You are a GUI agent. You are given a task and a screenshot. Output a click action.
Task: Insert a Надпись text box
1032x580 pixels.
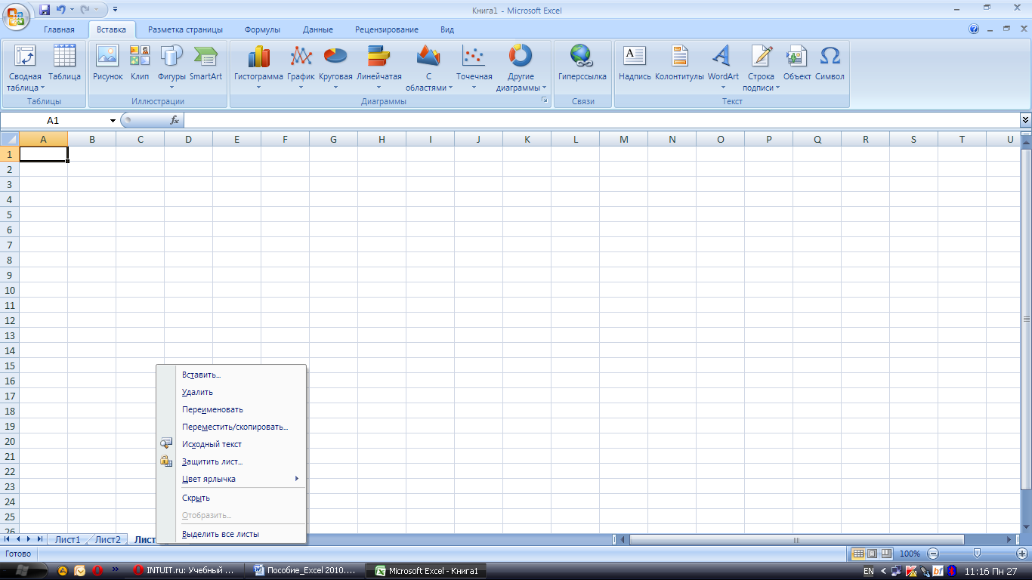point(635,63)
